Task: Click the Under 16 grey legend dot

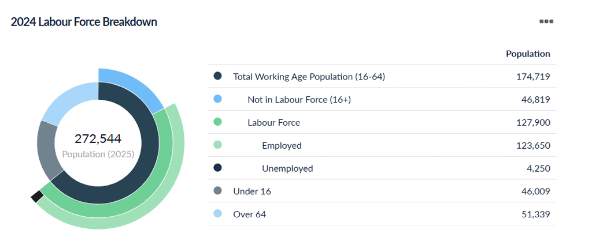Action: click(x=217, y=191)
